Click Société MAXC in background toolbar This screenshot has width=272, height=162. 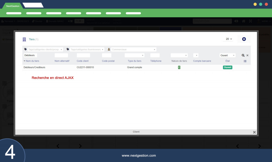[55, 21]
